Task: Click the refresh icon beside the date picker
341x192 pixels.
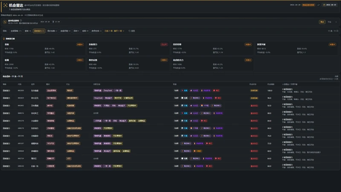Action: (x=318, y=5)
